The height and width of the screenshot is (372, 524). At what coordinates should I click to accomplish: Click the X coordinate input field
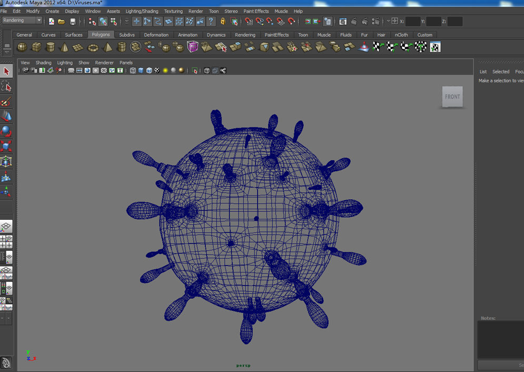413,21
